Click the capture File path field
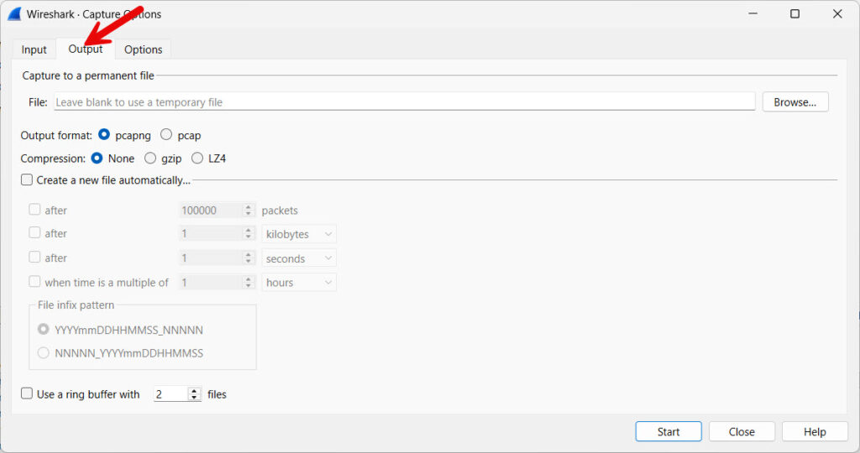The image size is (860, 453). pos(403,102)
